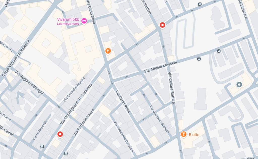Click the pink Vivarum b&b hotel pin
This screenshot has width=258, height=159.
point(84,21)
